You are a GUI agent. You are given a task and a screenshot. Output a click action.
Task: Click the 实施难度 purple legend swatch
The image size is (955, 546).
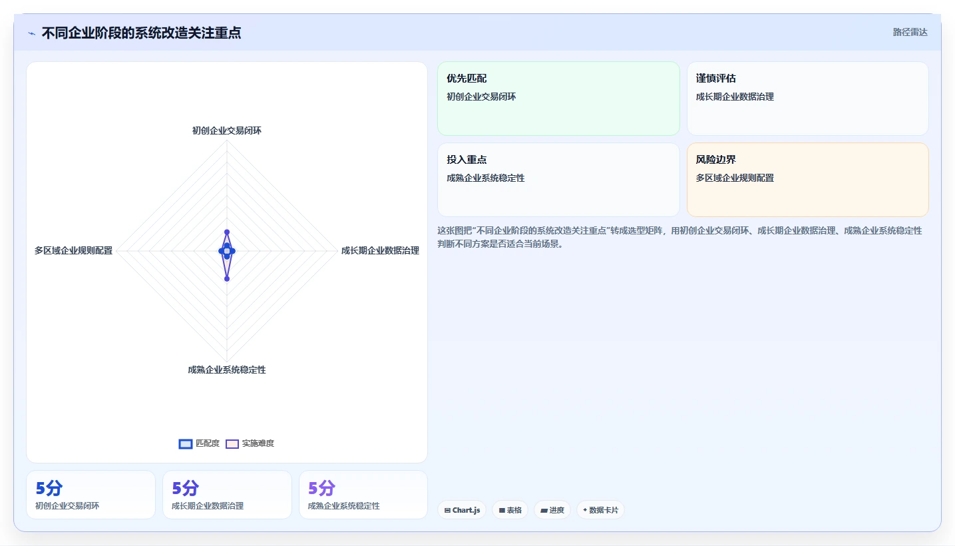click(x=232, y=444)
